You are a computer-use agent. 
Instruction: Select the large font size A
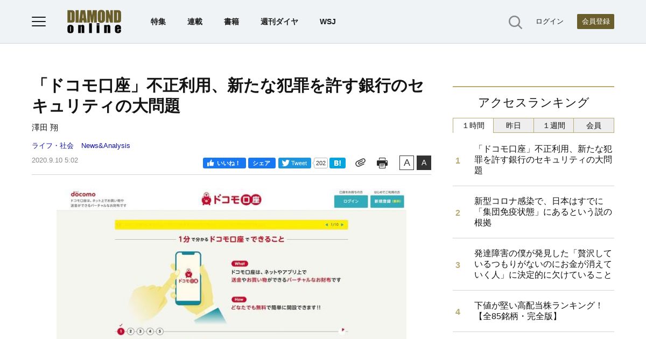424,163
